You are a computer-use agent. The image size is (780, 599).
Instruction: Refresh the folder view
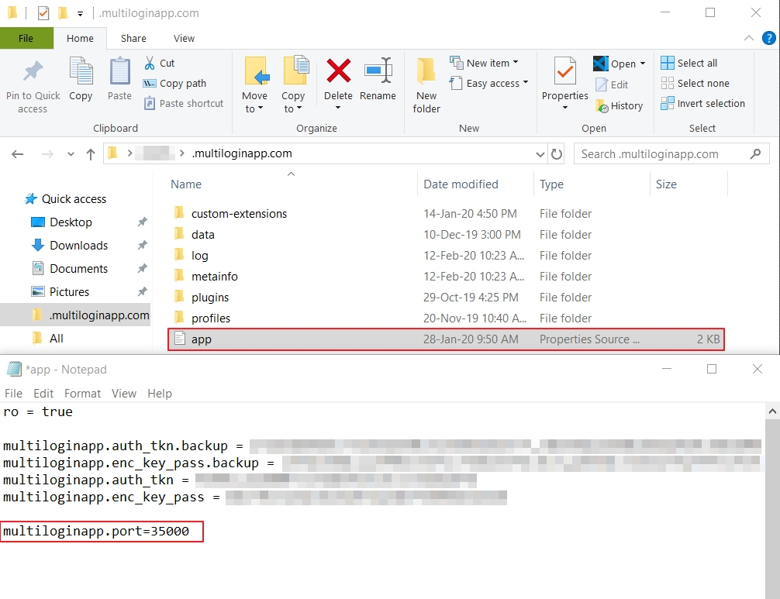tap(557, 154)
